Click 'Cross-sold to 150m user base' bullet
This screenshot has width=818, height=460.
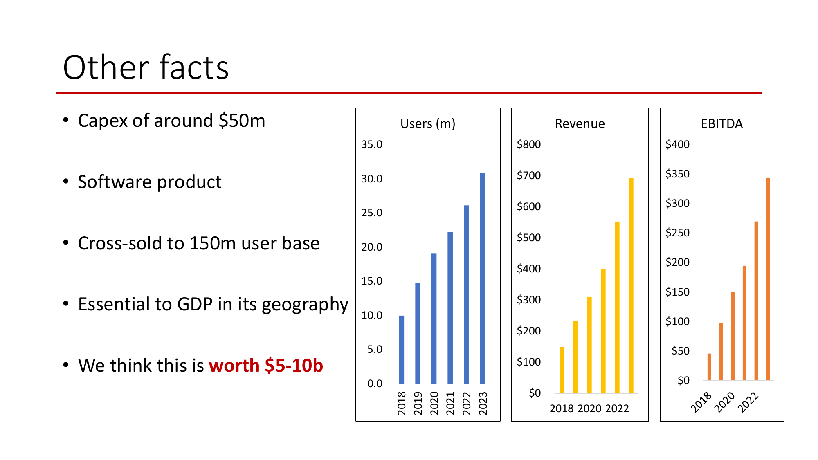[199, 243]
